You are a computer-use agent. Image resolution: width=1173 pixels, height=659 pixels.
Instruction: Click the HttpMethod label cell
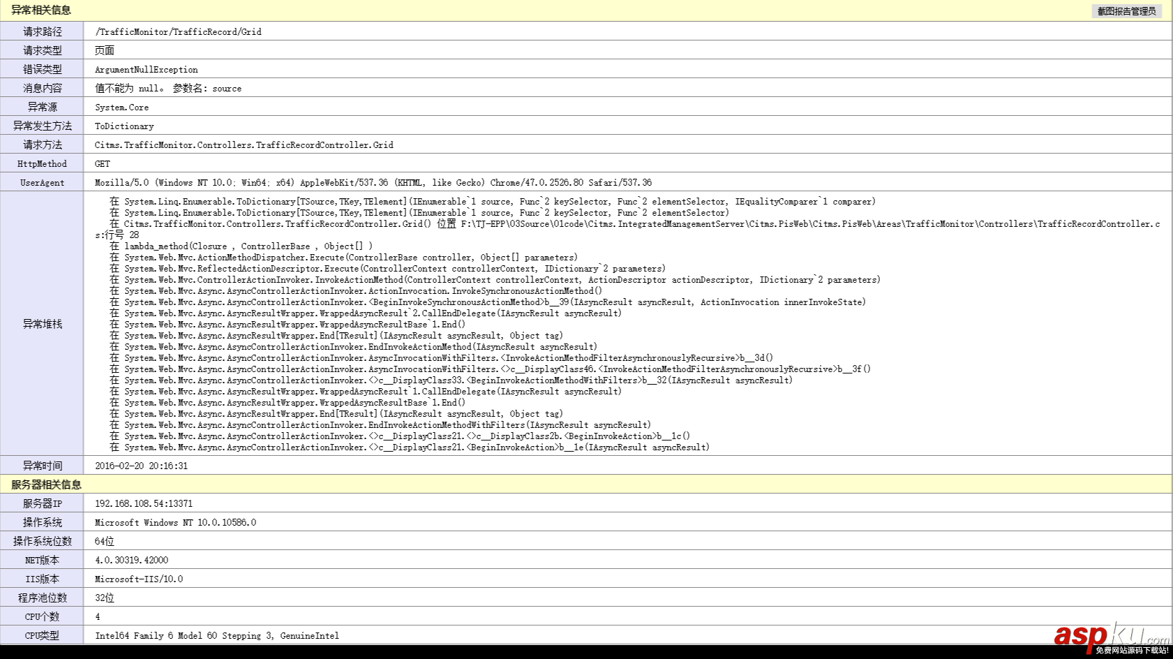[x=42, y=163]
